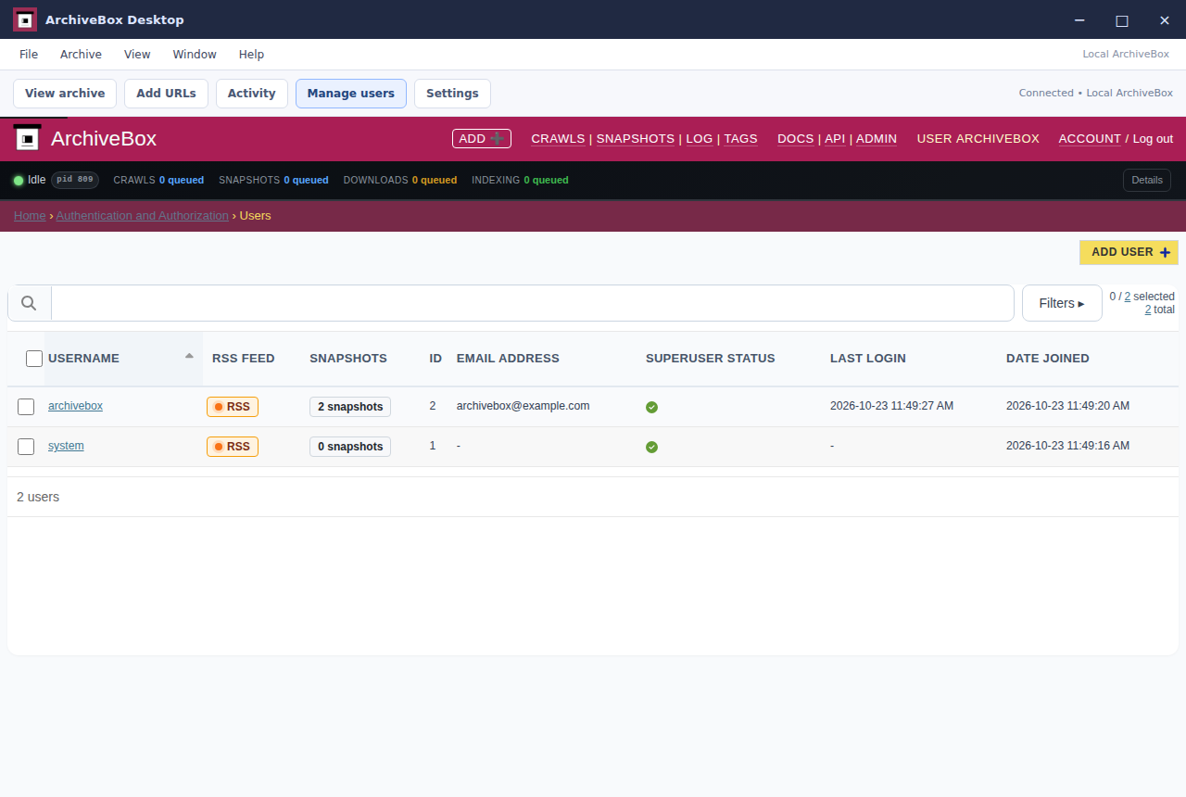Check the box for the system user

26,447
